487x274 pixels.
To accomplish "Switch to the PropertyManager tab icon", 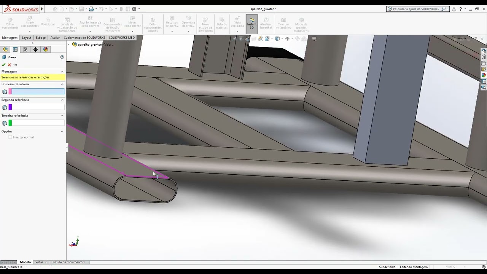I will pyautogui.click(x=15, y=49).
